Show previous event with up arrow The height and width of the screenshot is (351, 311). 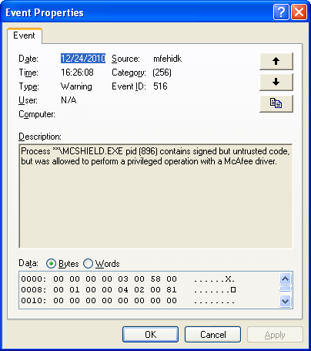point(276,61)
